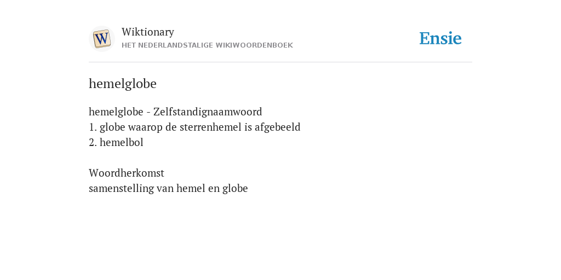Click definition 1 about the sterrenhemel globe
The height and width of the screenshot is (280, 561).
point(194,127)
